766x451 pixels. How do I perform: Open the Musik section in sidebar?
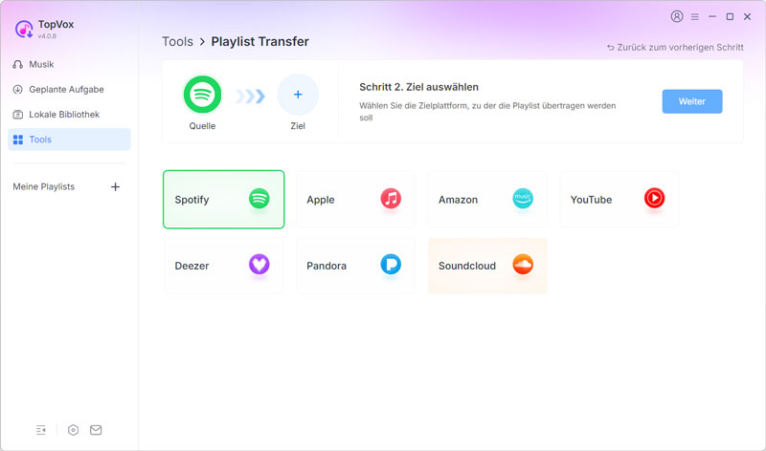(x=69, y=64)
